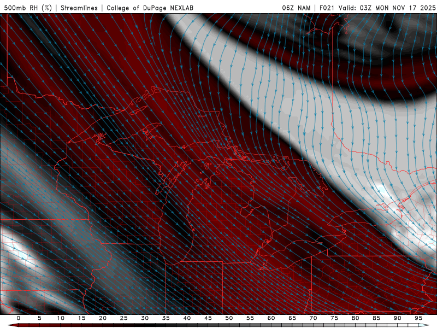Click the "70" label on the color scale

[313, 318]
